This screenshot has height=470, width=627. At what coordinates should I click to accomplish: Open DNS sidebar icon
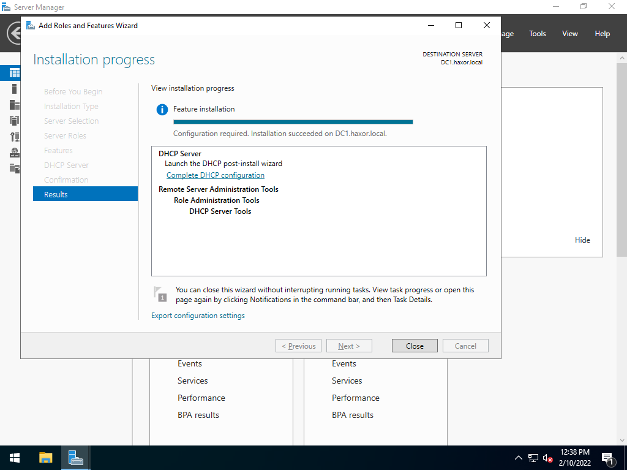[15, 153]
